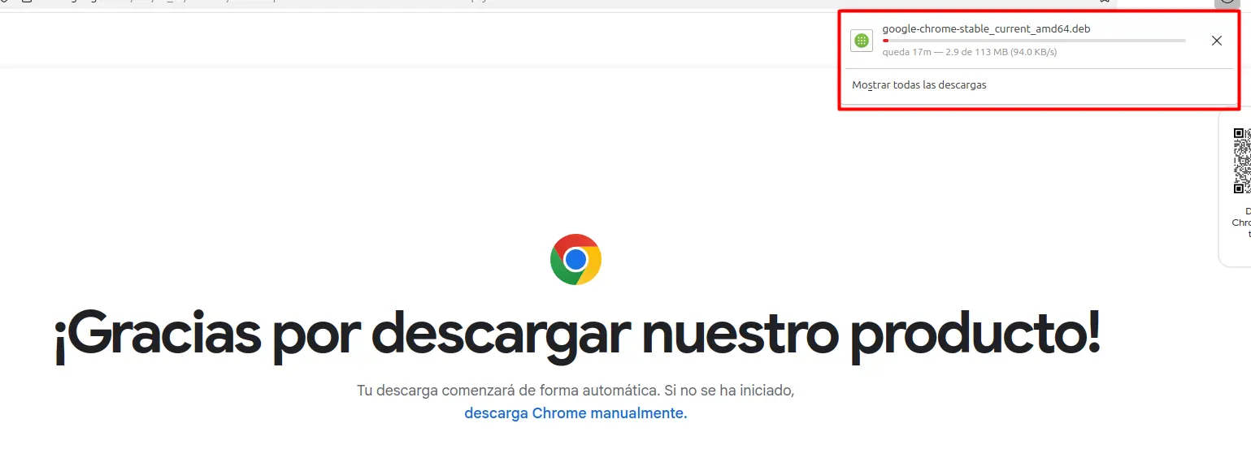Click the Tu descarga comenzará de forma automática text
Image resolution: width=1251 pixels, height=471 pixels.
[x=576, y=391]
